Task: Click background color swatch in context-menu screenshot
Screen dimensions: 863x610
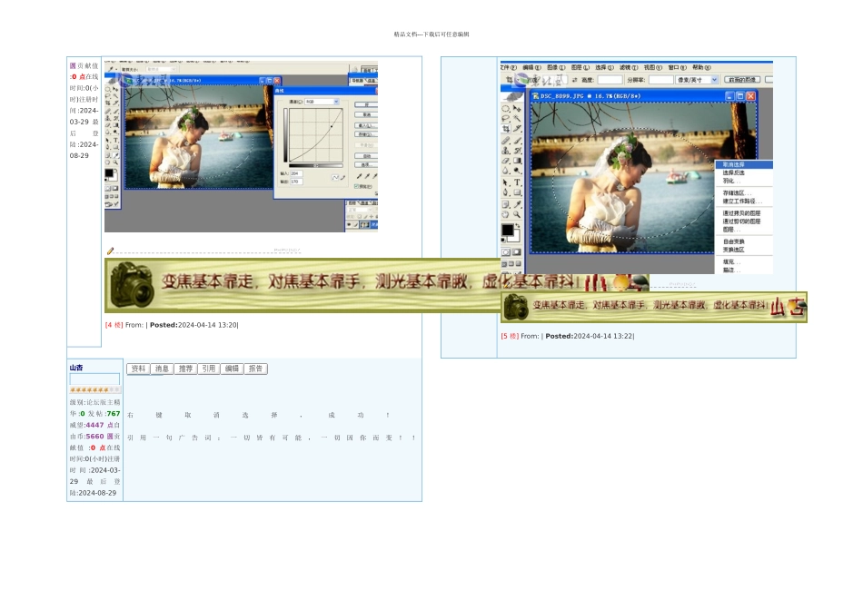Action: 516,240
